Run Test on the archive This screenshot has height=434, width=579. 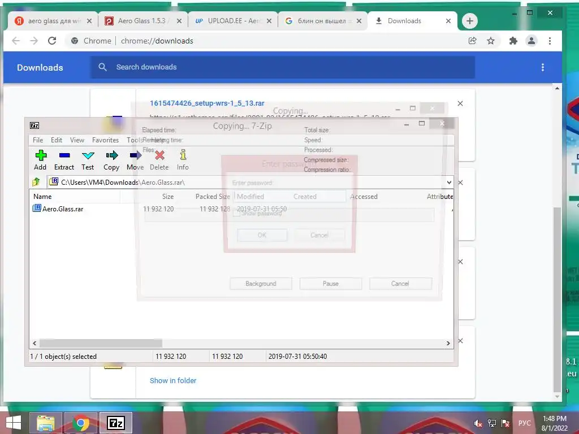pyautogui.click(x=88, y=160)
